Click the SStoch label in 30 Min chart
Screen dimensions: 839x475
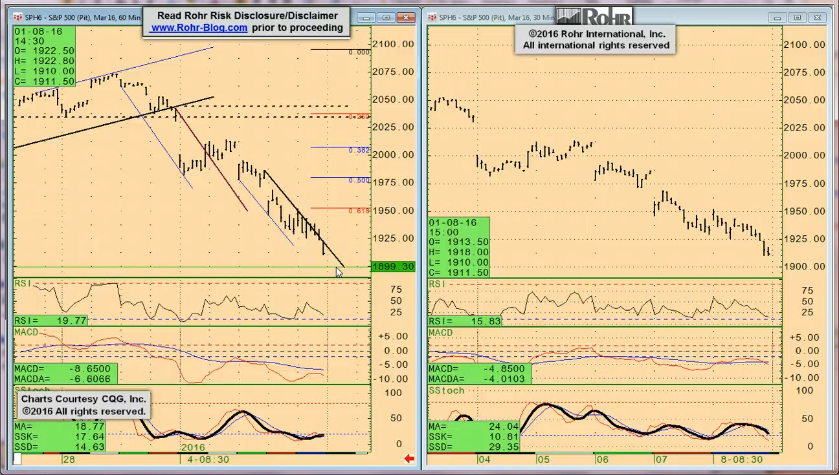pyautogui.click(x=446, y=390)
